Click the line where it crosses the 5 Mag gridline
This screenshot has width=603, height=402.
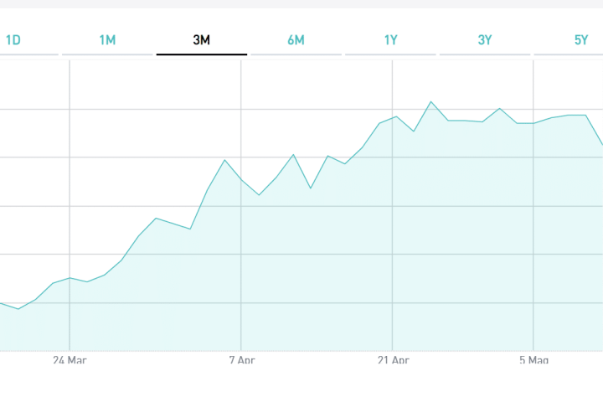pyautogui.click(x=533, y=123)
